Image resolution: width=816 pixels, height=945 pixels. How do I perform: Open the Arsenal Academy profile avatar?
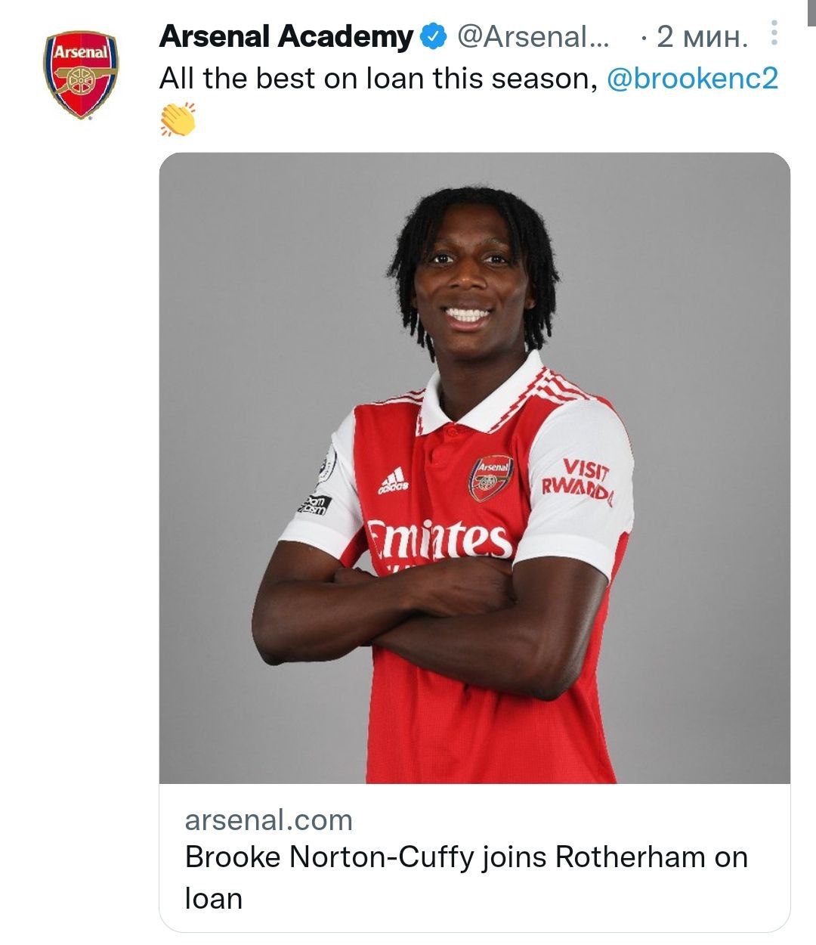[x=81, y=74]
